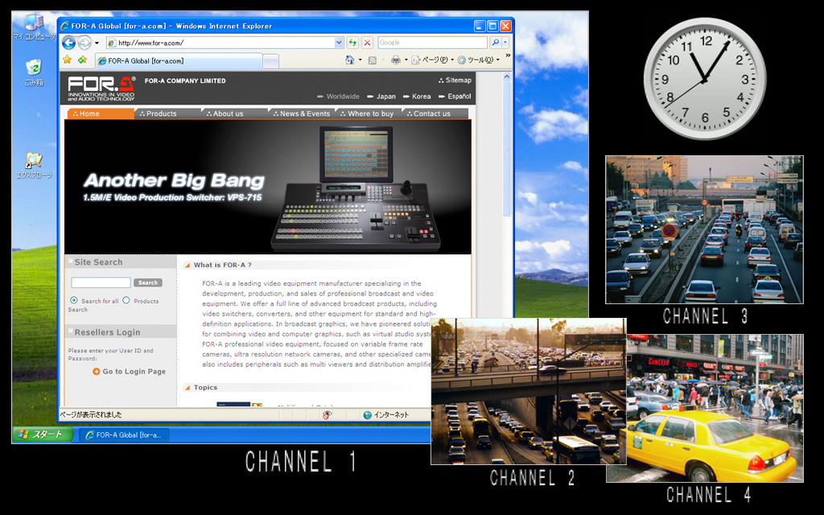Select the 'Products Search' radio button
The width and height of the screenshot is (824, 515).
point(126,300)
